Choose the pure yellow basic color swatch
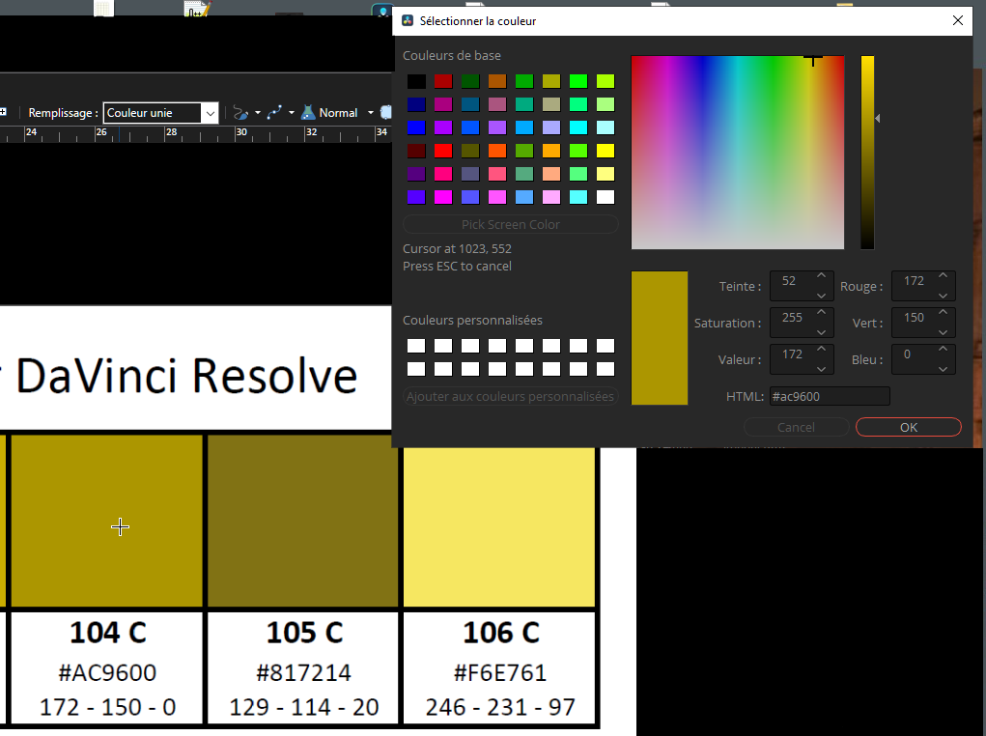986x736 pixels. tap(606, 151)
